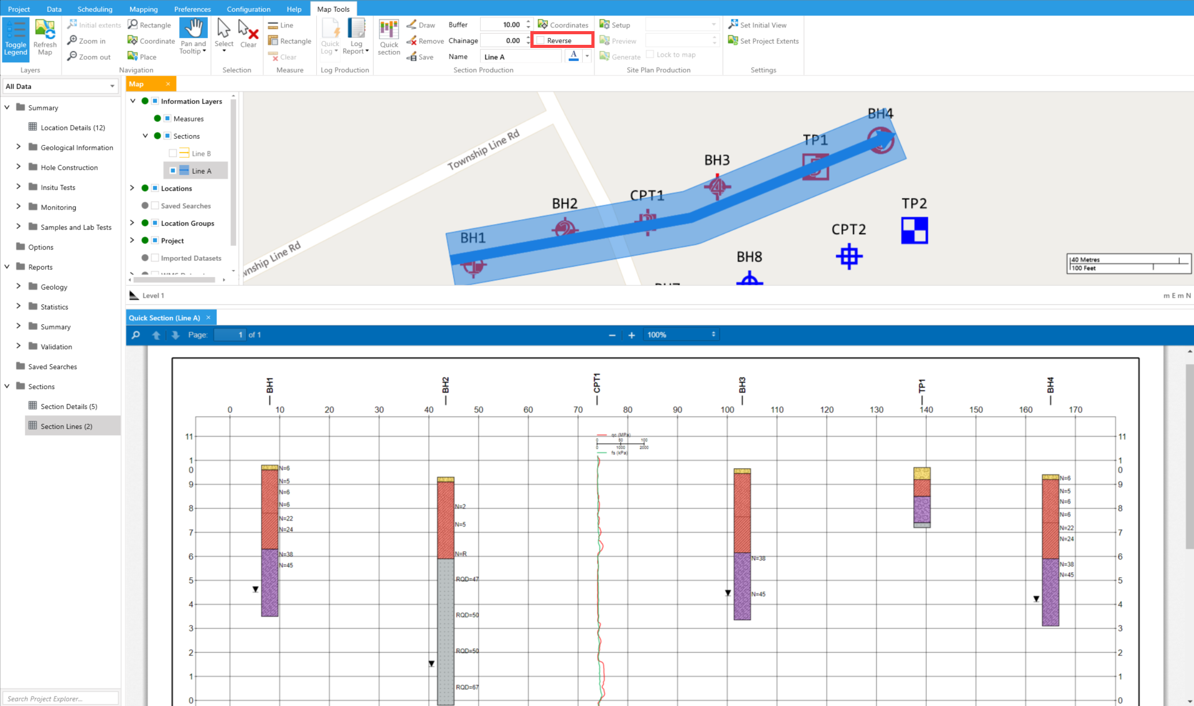Viewport: 1194px width, 706px height.
Task: Close the Map tab
Action: tap(168, 84)
